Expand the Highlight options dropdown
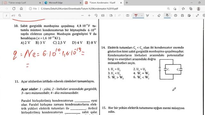205x115 pixels. [x=153, y=16]
